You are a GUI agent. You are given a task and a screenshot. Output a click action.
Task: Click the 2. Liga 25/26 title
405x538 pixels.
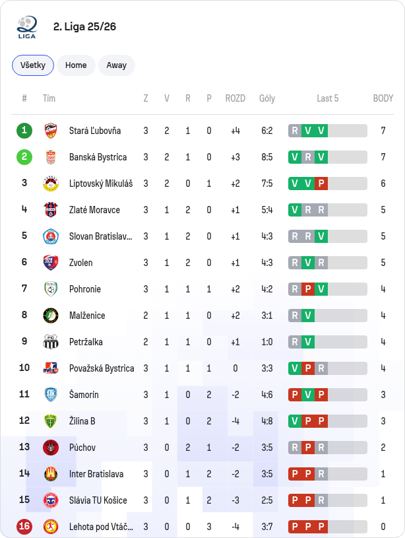point(84,27)
